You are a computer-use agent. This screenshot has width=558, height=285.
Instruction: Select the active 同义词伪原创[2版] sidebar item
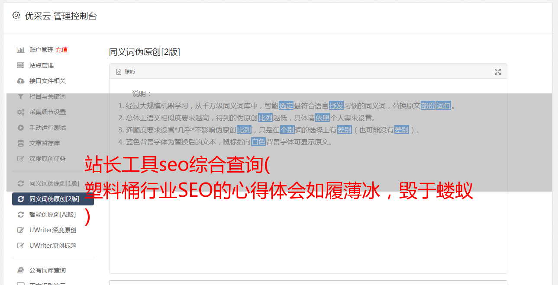coord(53,199)
